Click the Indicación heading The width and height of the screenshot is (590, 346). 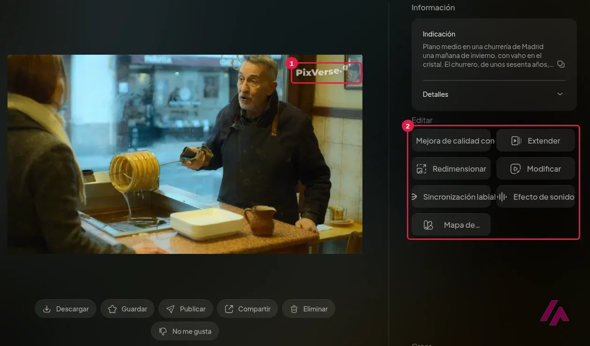[439, 34]
